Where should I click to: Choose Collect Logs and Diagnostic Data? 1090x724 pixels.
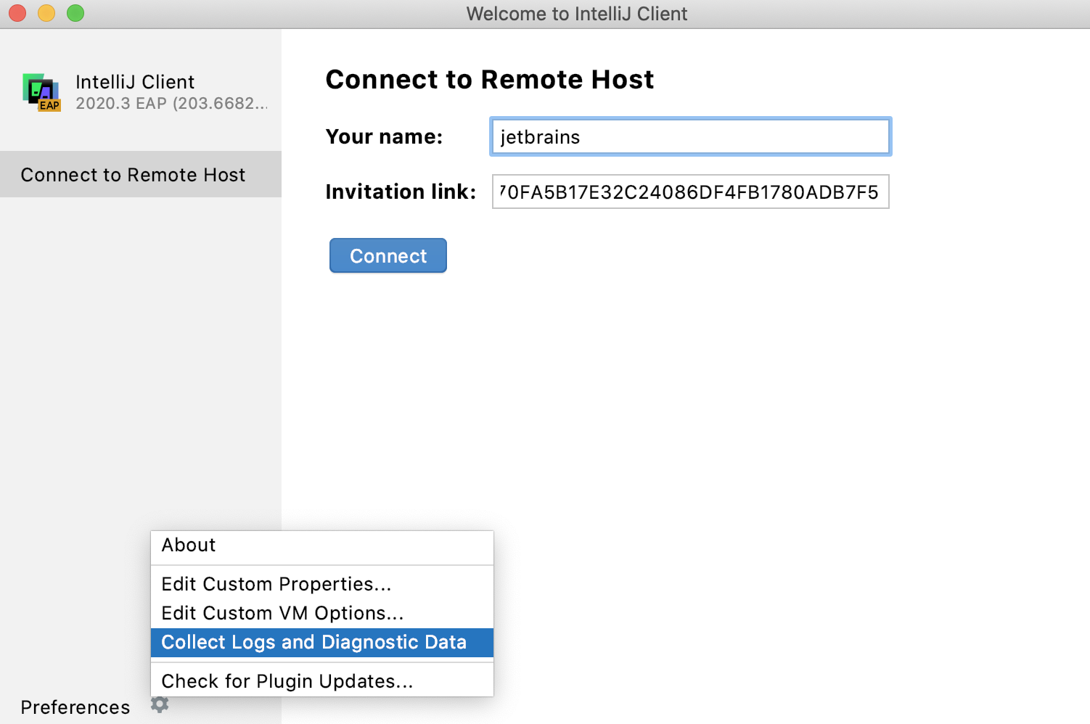[x=322, y=642]
